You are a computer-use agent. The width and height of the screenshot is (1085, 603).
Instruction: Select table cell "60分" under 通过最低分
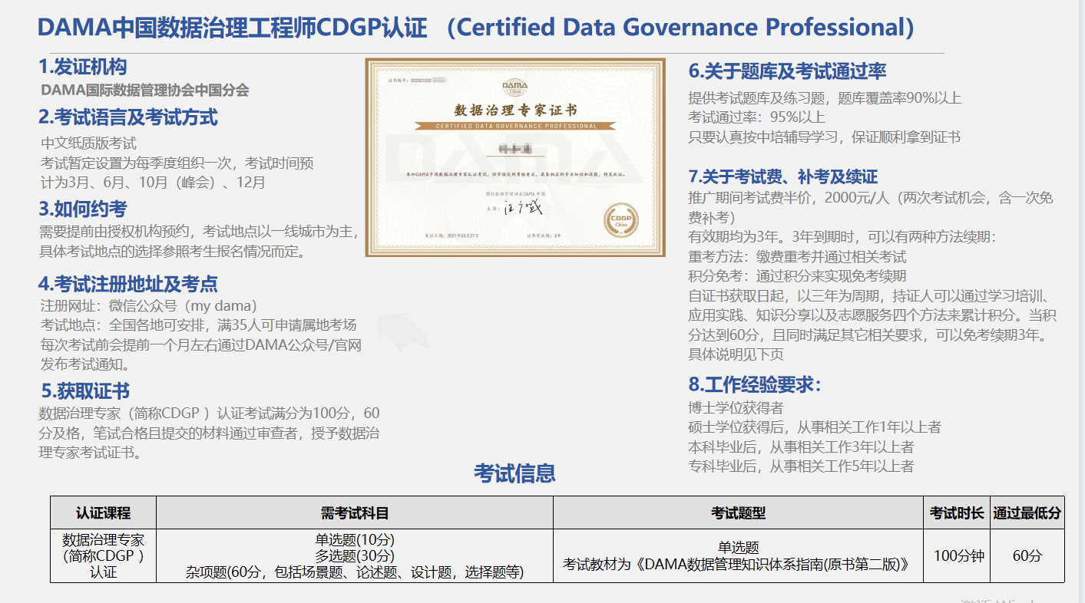coord(1027,556)
